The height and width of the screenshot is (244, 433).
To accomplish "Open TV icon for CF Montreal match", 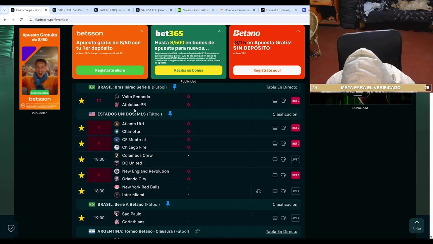I will (x=275, y=143).
